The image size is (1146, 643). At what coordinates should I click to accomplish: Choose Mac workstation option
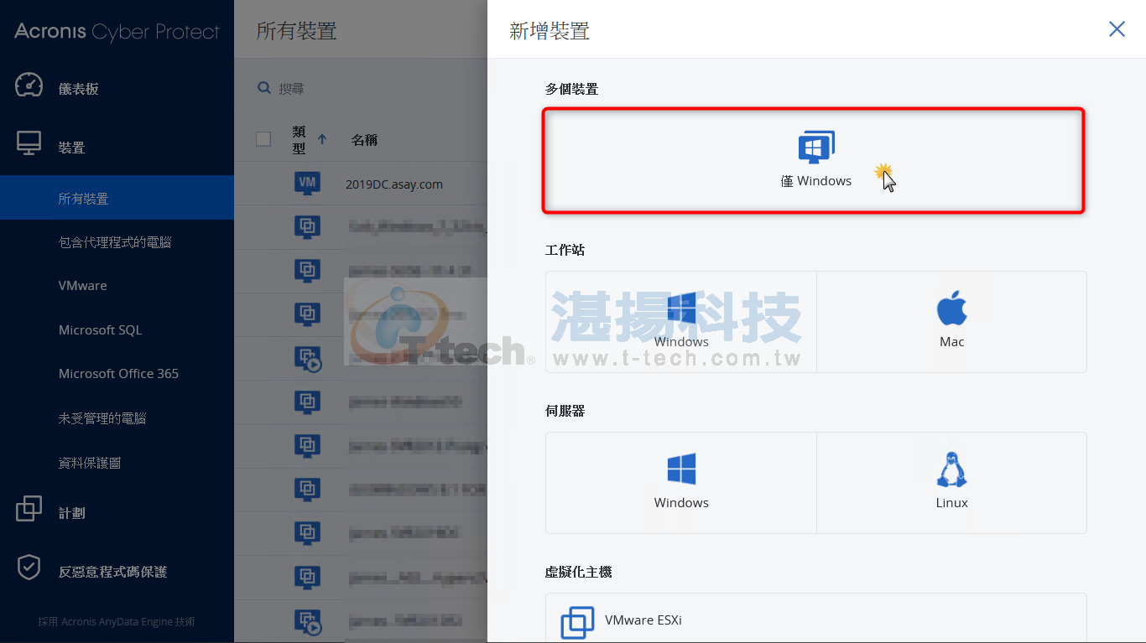coord(951,322)
